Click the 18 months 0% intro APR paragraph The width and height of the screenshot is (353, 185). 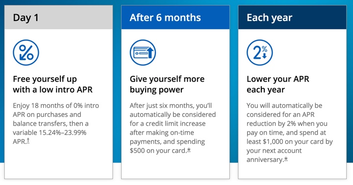click(56, 123)
